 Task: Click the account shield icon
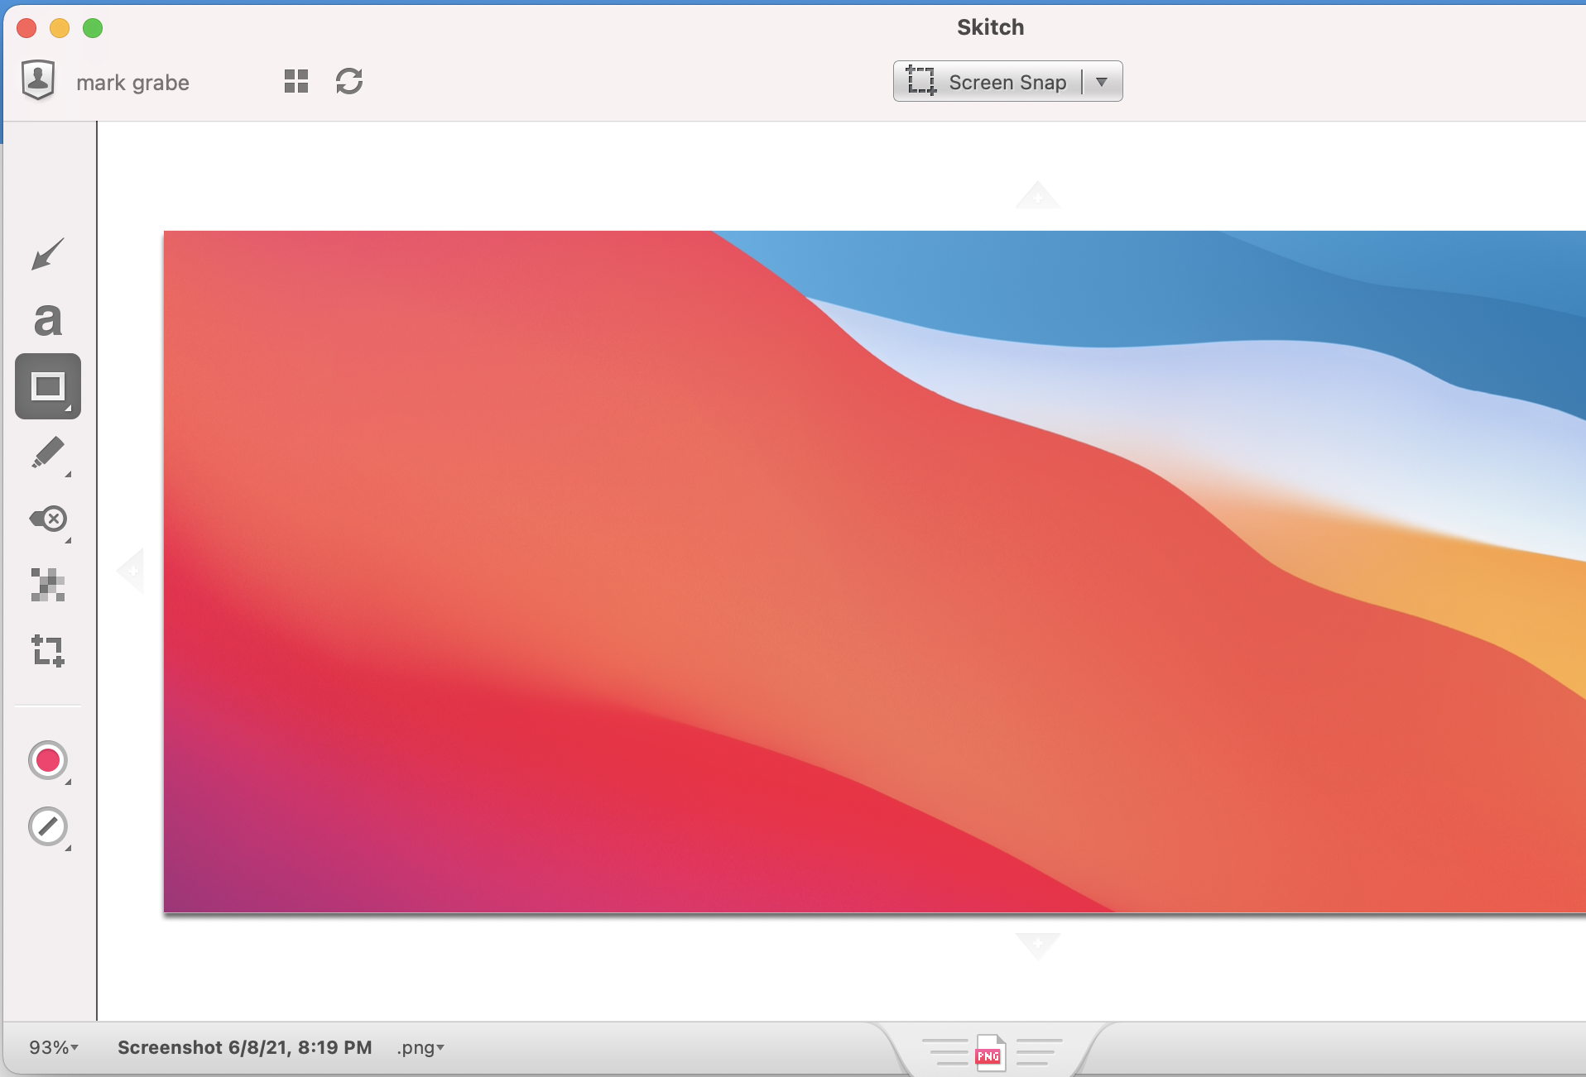pyautogui.click(x=38, y=80)
